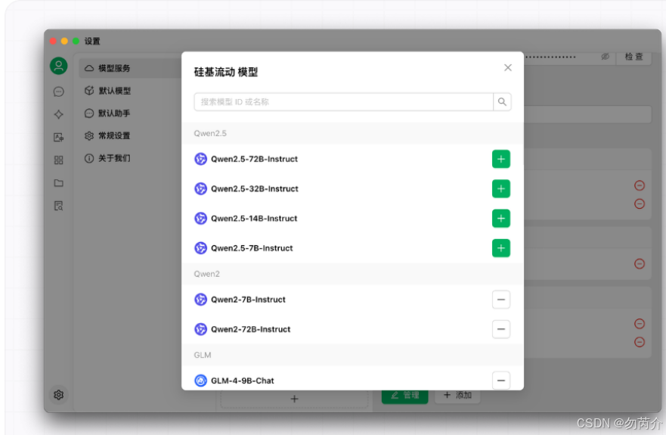Click the Qwen2.5-72B-Instruct model icon
This screenshot has width=666, height=435.
click(x=200, y=159)
